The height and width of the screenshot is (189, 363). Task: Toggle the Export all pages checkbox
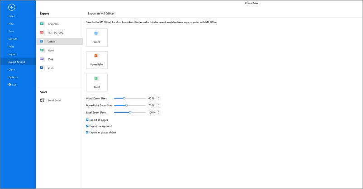(87, 120)
